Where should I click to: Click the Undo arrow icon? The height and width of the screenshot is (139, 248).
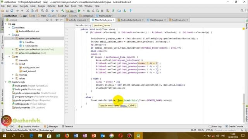click(17, 11)
